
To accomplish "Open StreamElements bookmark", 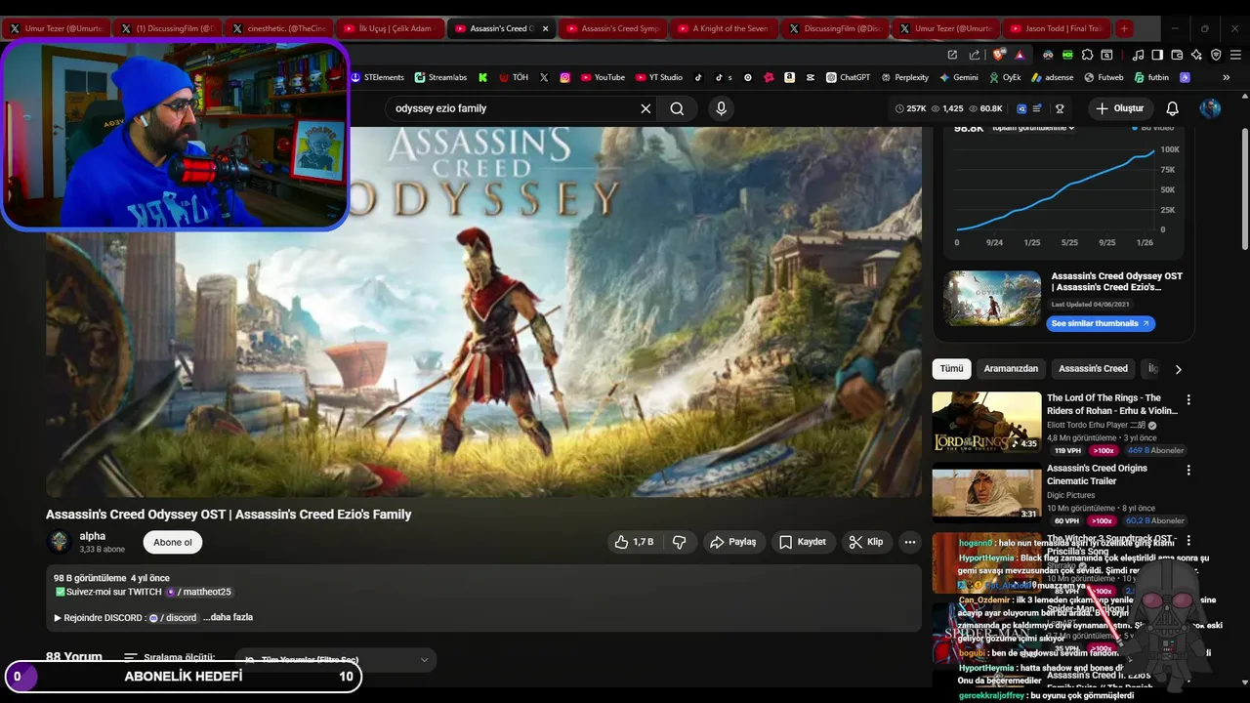I will point(377,77).
